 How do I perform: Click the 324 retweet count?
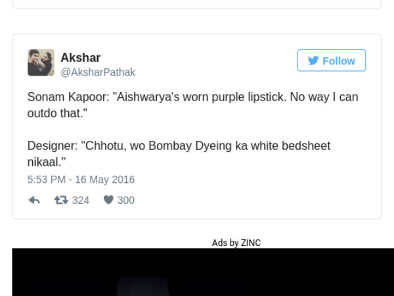[81, 200]
